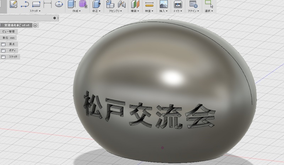
Task: Click the Insert image icon
Action: coord(164,4)
